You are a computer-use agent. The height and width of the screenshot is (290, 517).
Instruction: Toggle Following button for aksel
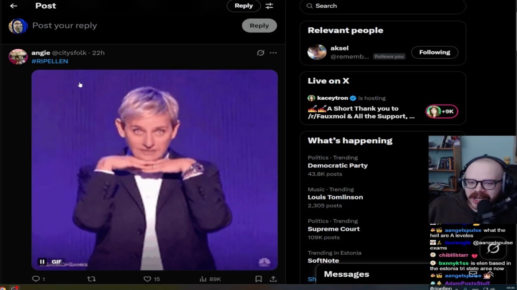point(435,52)
